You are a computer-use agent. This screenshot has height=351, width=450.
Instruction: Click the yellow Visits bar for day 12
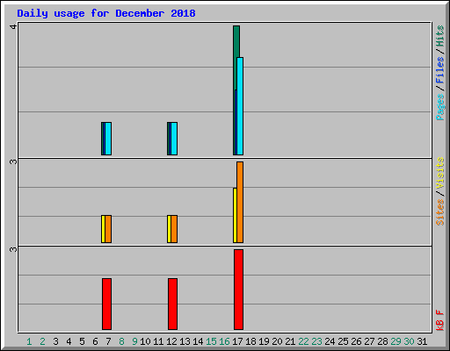click(169, 229)
